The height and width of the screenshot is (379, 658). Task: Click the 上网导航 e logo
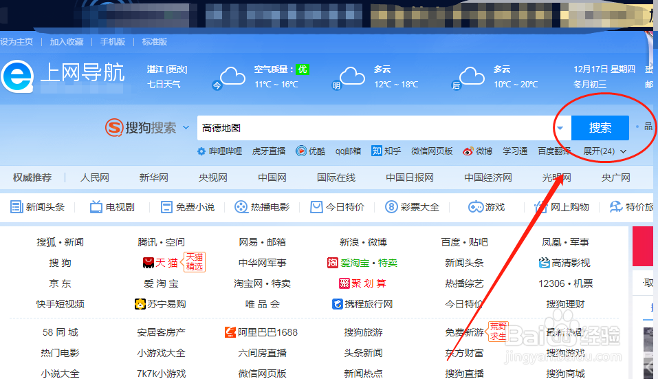pyautogui.click(x=18, y=76)
